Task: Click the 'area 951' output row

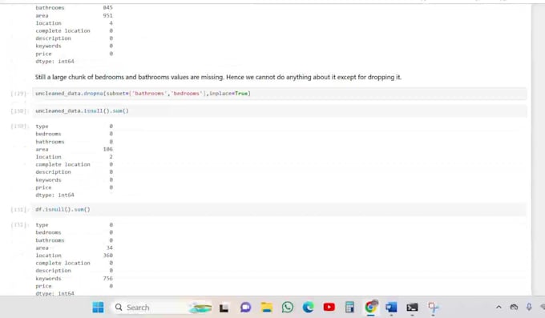Action: click(x=74, y=16)
